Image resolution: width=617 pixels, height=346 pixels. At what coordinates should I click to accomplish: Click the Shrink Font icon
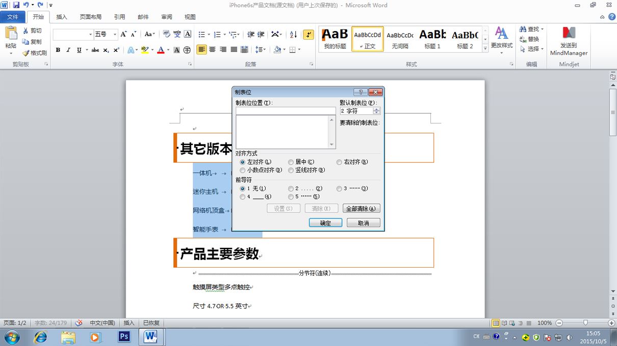click(x=134, y=34)
